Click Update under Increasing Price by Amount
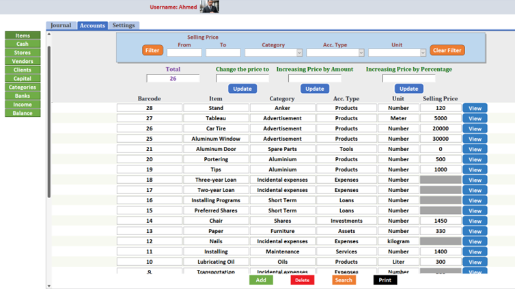The width and height of the screenshot is (515, 289). (x=315, y=89)
